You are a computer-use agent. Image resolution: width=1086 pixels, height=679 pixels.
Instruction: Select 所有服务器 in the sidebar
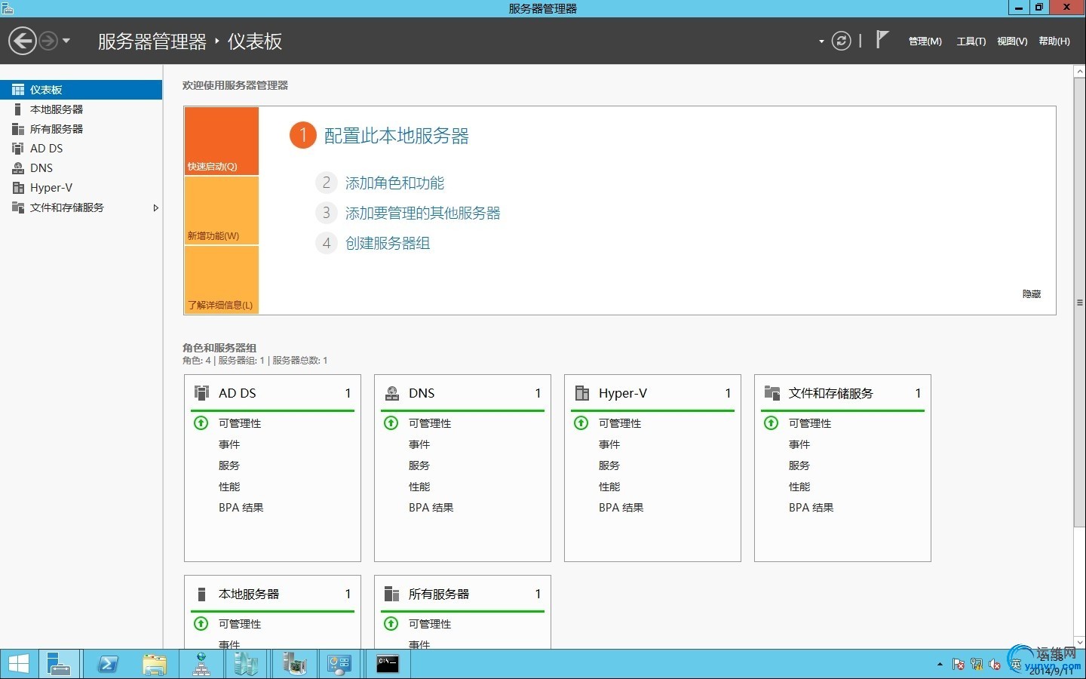pyautogui.click(x=81, y=129)
